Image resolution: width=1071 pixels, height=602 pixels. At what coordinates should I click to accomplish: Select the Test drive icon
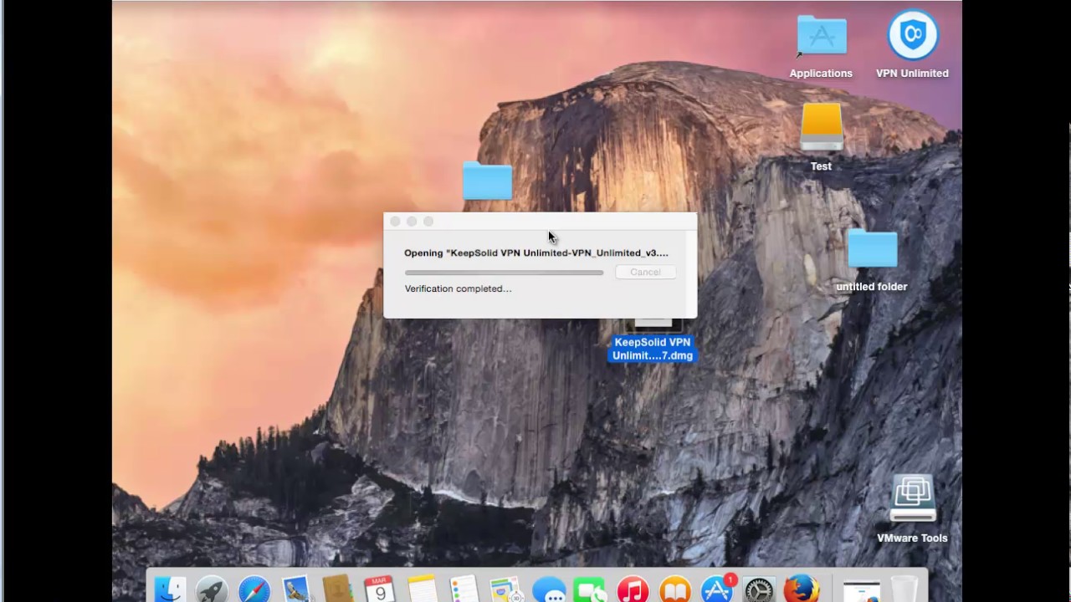(x=822, y=127)
